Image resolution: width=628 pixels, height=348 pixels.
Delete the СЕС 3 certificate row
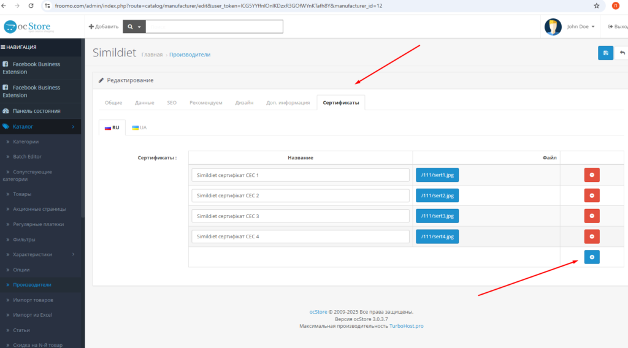click(591, 216)
